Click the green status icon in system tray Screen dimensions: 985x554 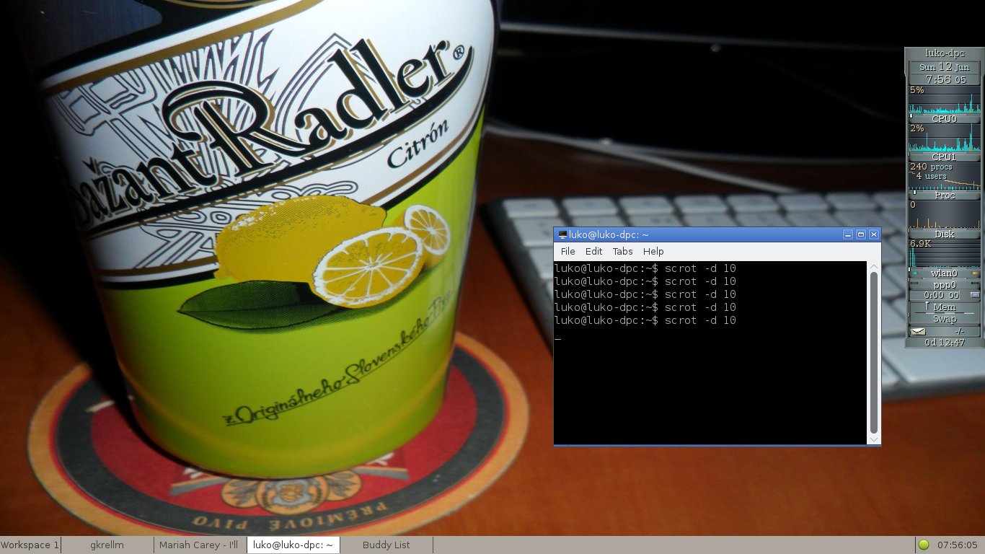point(923,545)
